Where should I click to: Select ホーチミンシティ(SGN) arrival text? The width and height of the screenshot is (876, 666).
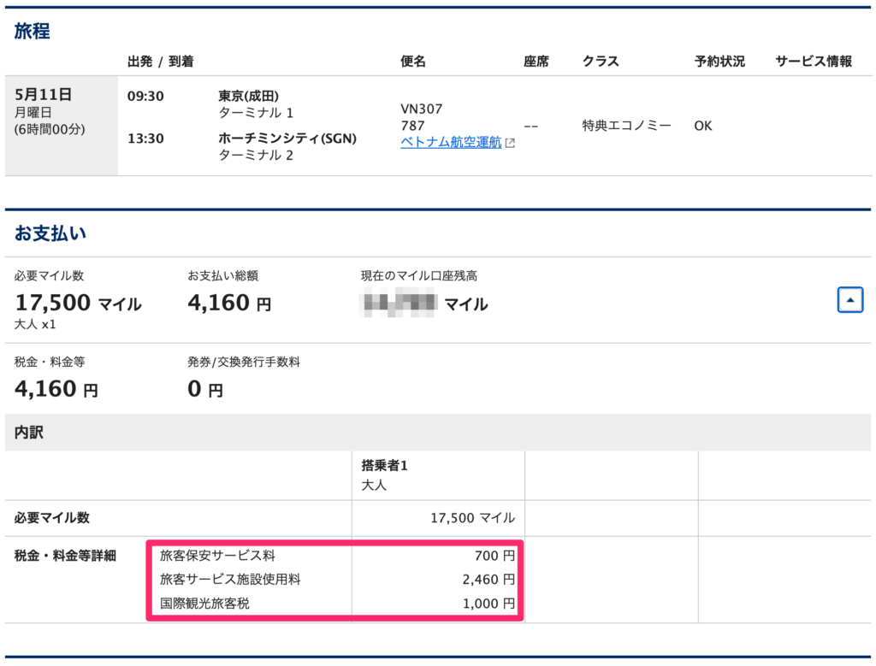(287, 139)
